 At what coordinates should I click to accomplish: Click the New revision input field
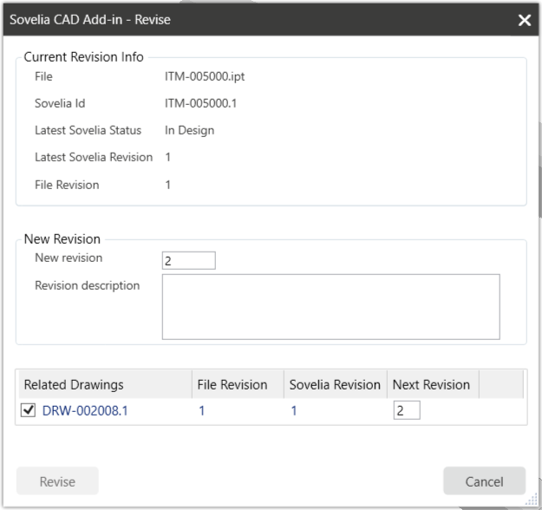(x=189, y=260)
